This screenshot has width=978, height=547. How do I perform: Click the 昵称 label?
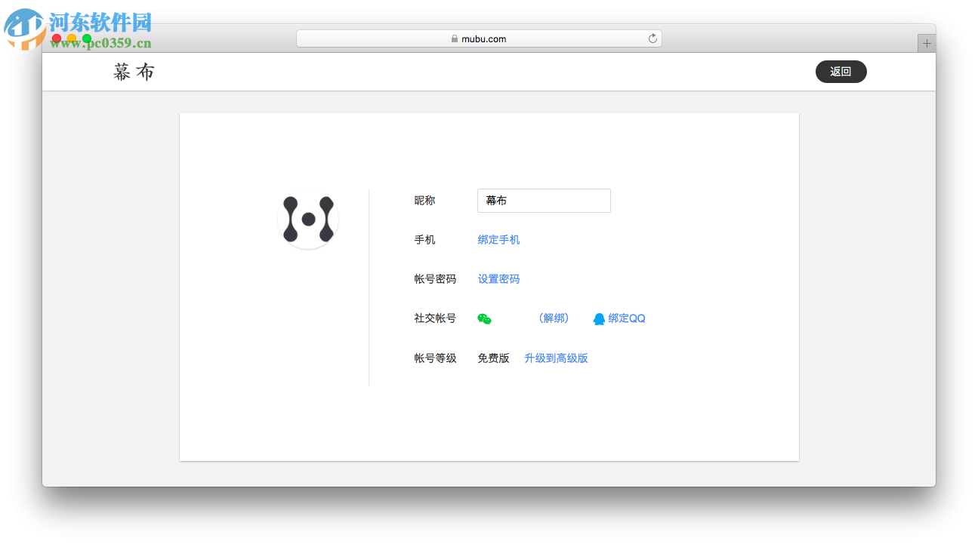tap(424, 201)
